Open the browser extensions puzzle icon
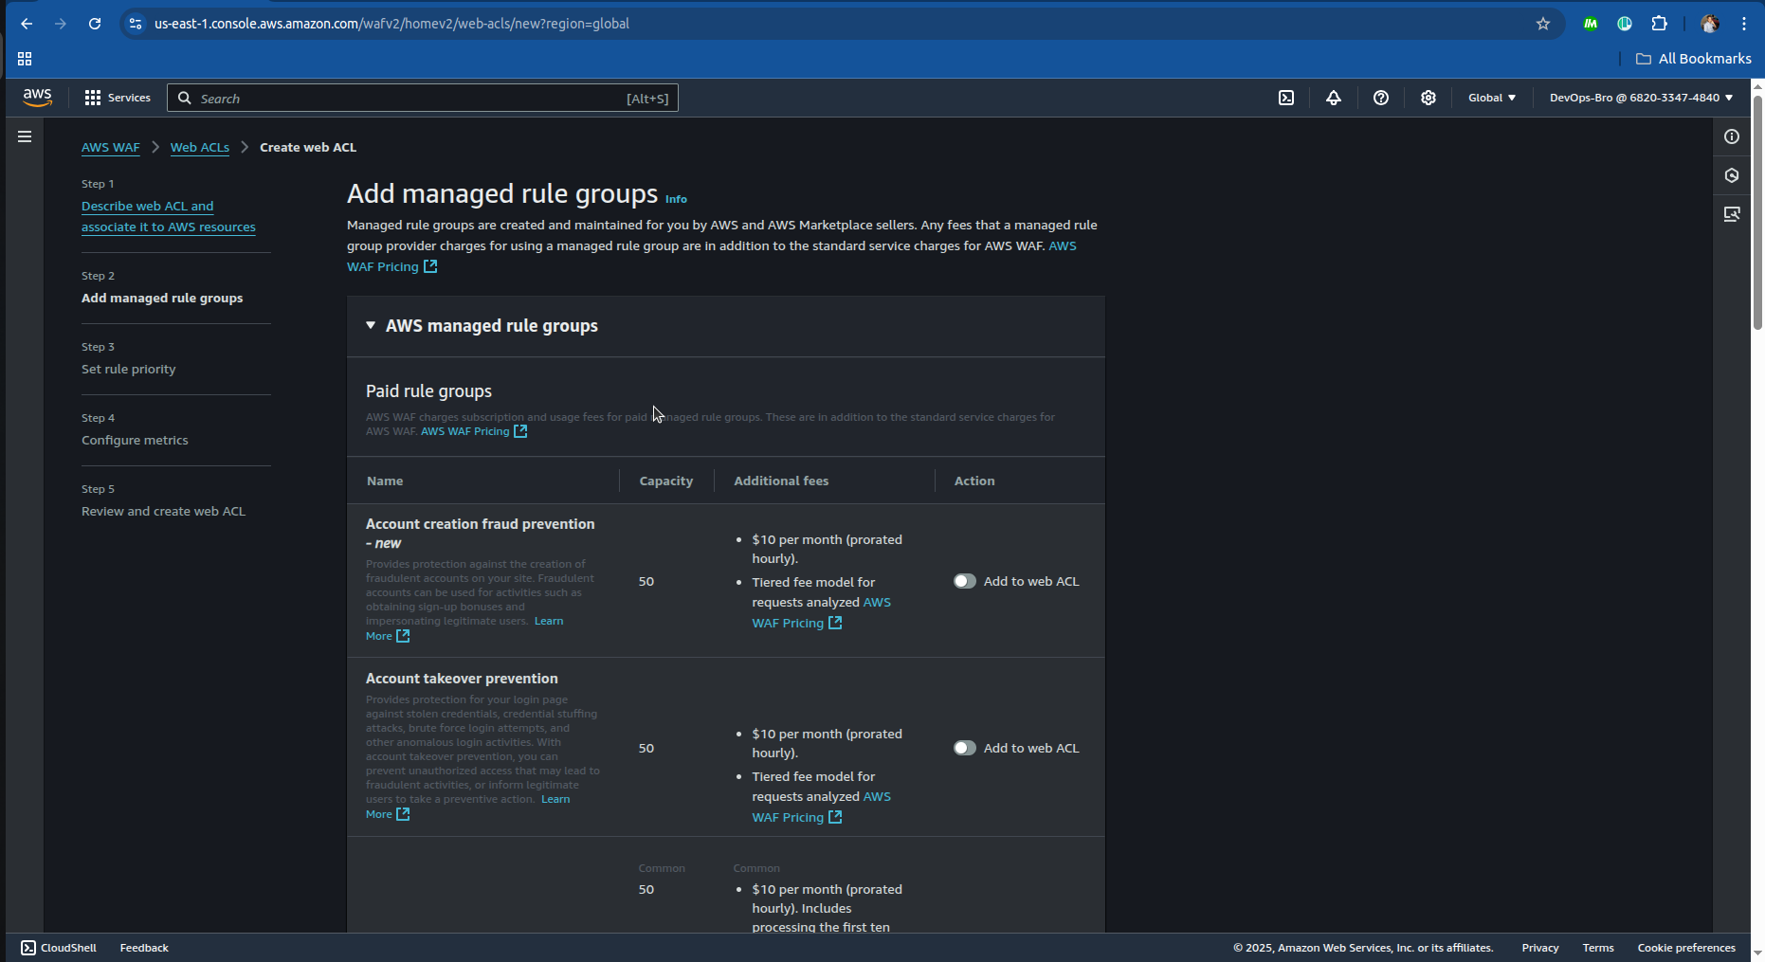The width and height of the screenshot is (1765, 962). click(1659, 24)
